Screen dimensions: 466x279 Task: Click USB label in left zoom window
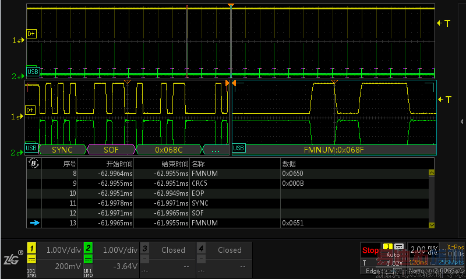pos(31,148)
